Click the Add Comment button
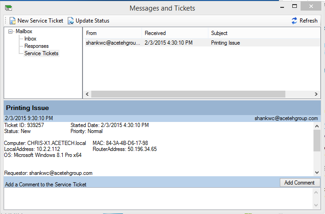The height and width of the screenshot is (214, 325). [x=300, y=183]
